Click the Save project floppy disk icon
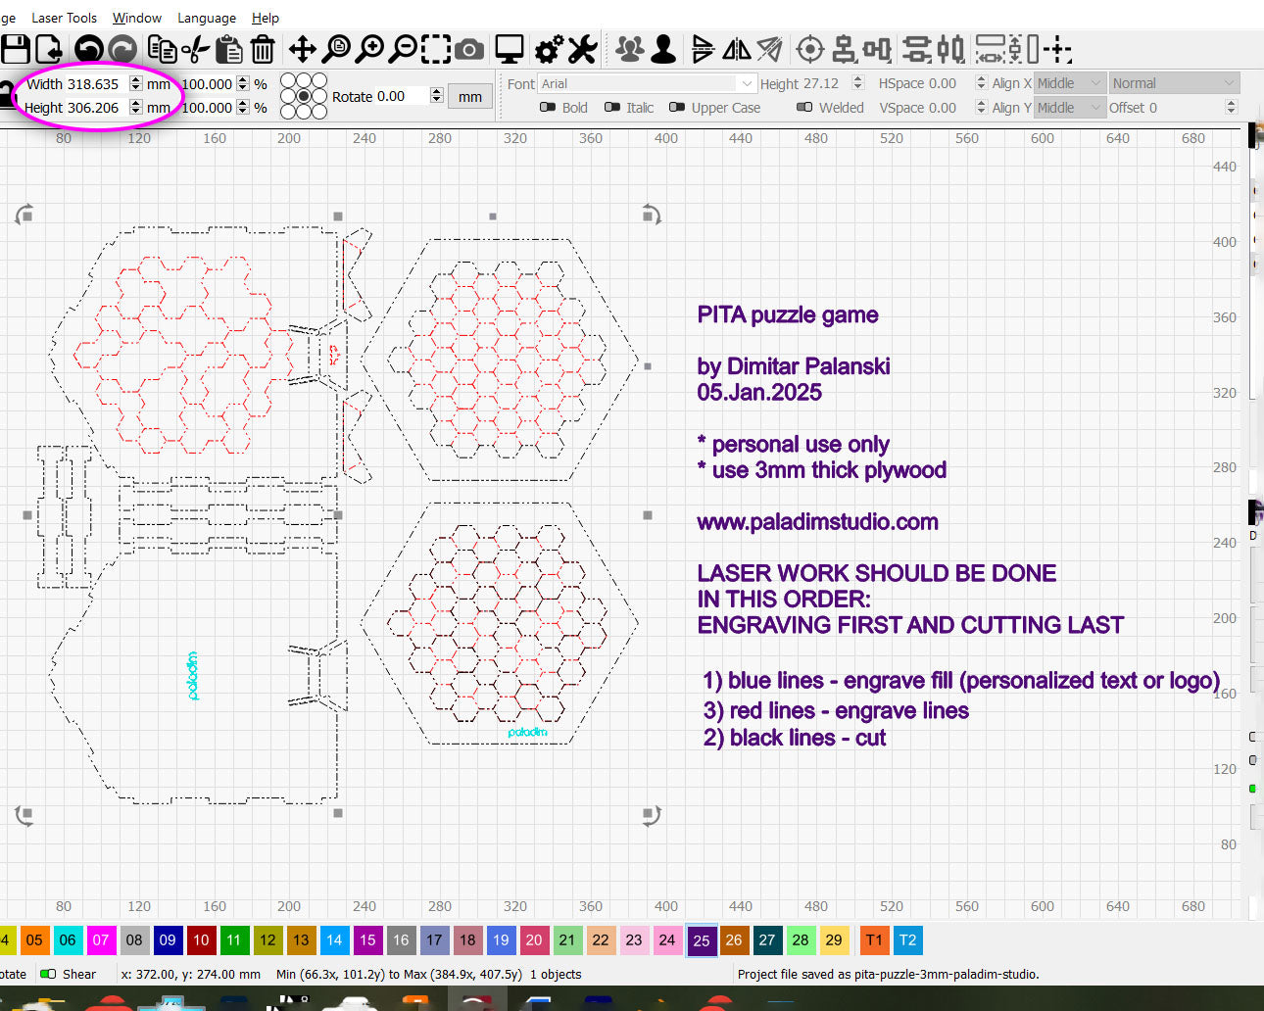 (15, 49)
